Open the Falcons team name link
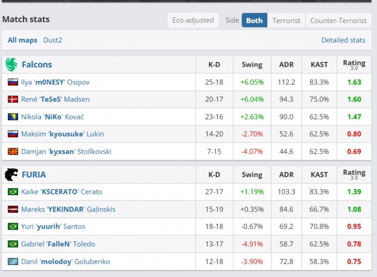Image resolution: width=377 pixels, height=277 pixels. pos(37,64)
